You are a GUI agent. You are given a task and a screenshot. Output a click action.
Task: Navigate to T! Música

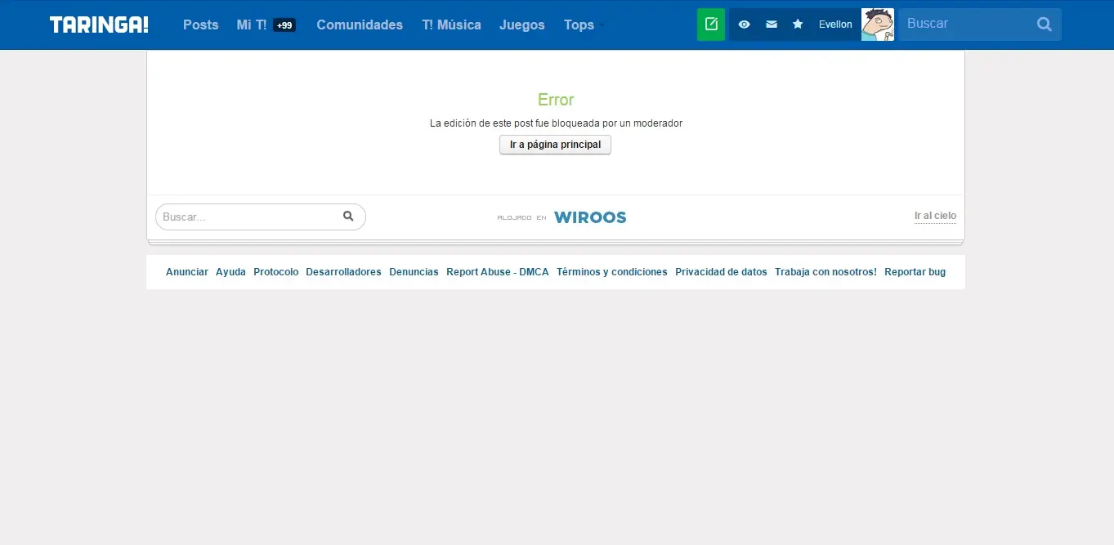pos(451,25)
